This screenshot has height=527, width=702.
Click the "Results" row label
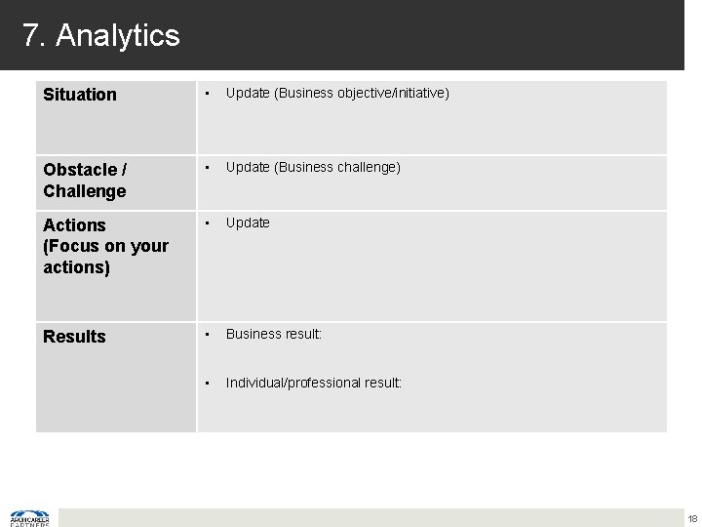(x=74, y=337)
